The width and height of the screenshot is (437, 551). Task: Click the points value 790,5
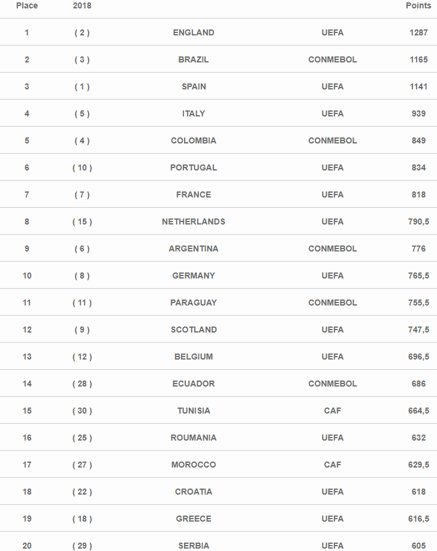(x=418, y=221)
